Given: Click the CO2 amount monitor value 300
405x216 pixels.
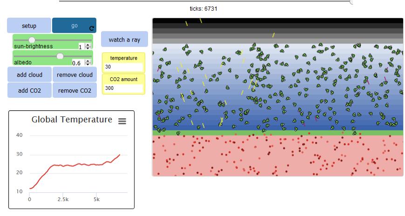Looking at the screenshot, I should pyautogui.click(x=123, y=88).
